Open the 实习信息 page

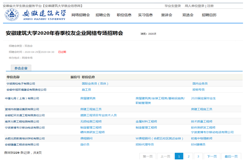[145, 15]
